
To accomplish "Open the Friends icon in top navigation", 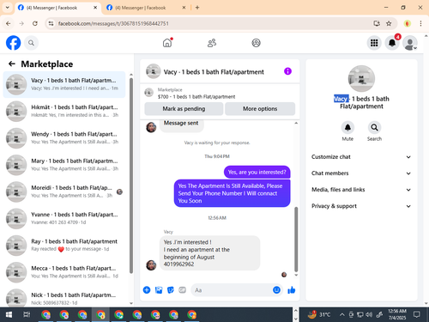I will click(212, 43).
